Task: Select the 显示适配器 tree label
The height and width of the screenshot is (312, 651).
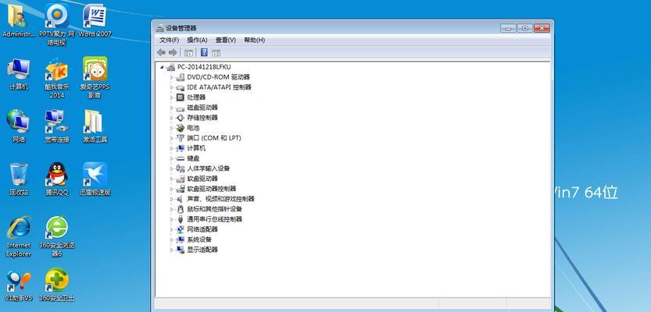Action: (202, 250)
